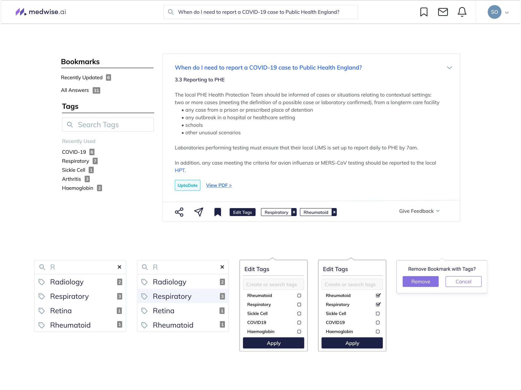
Task: Click the Edit Tags button
Action: [243, 212]
